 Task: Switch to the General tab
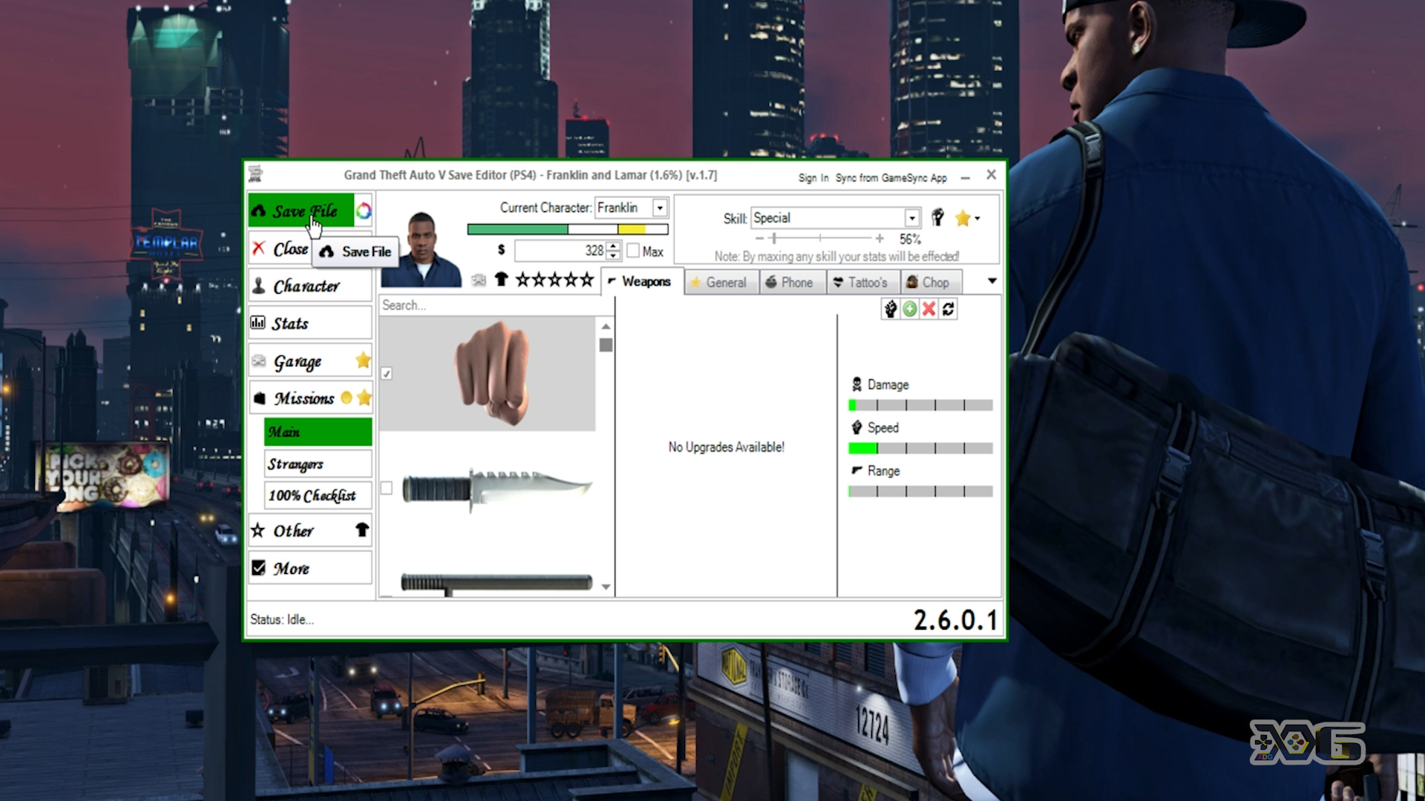[725, 280]
